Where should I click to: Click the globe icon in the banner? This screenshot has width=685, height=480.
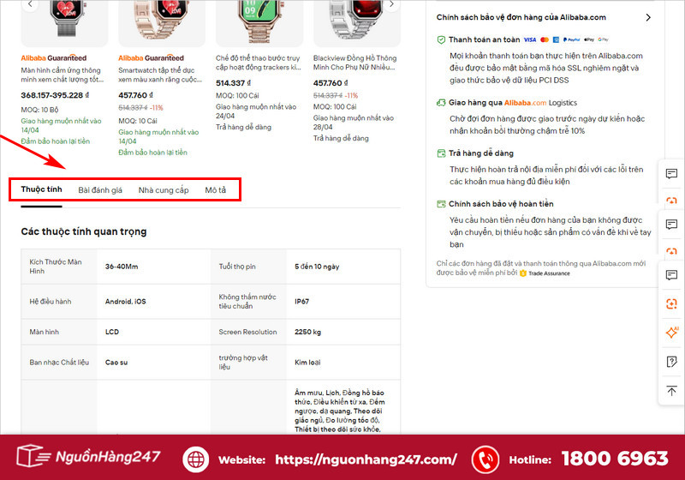(195, 459)
